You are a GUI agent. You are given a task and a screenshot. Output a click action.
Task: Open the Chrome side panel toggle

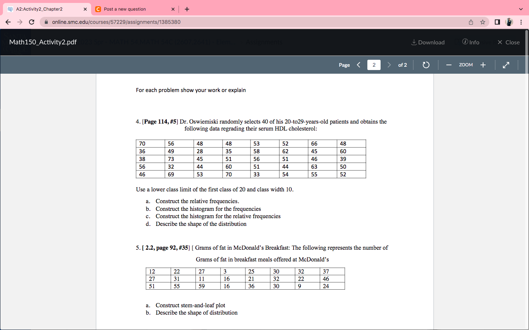coord(497,22)
